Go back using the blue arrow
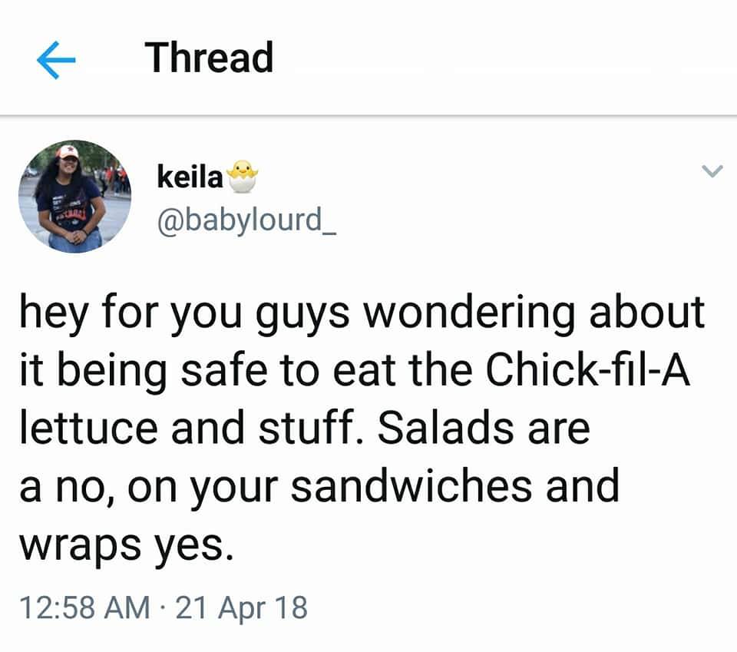This screenshot has height=652, width=737. (56, 60)
